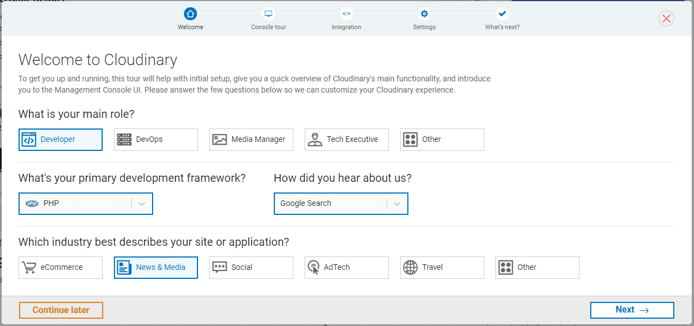694x326 pixels.
Task: Go to Integration step label
Action: (x=346, y=27)
